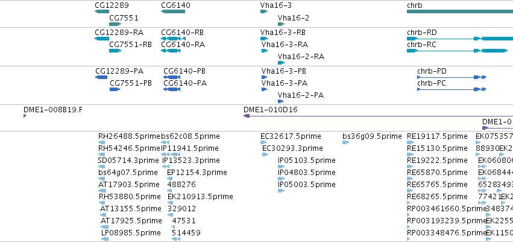513x242 pixels.
Task: Click the RH26488.5prime EST arrow
Action: tap(102, 142)
